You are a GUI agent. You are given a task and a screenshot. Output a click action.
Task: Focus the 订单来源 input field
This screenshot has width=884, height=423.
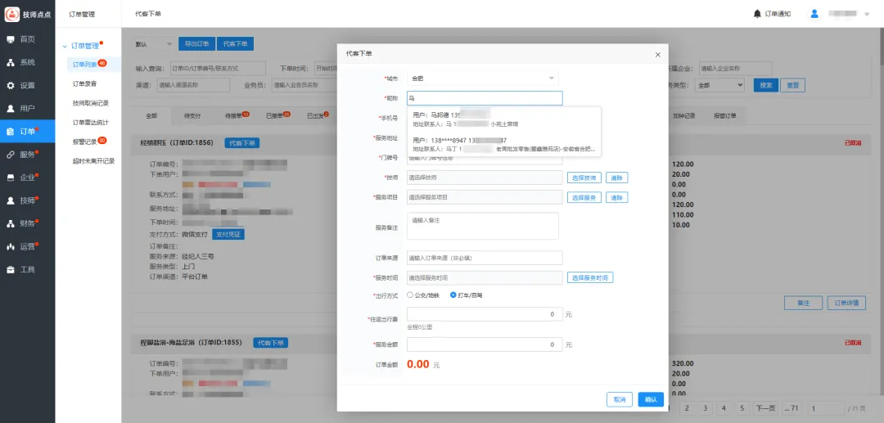pyautogui.click(x=485, y=258)
